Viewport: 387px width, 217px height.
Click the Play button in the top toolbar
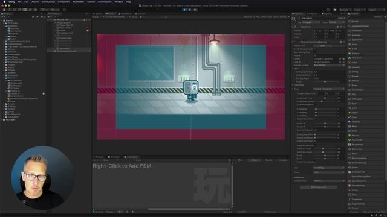(x=184, y=10)
